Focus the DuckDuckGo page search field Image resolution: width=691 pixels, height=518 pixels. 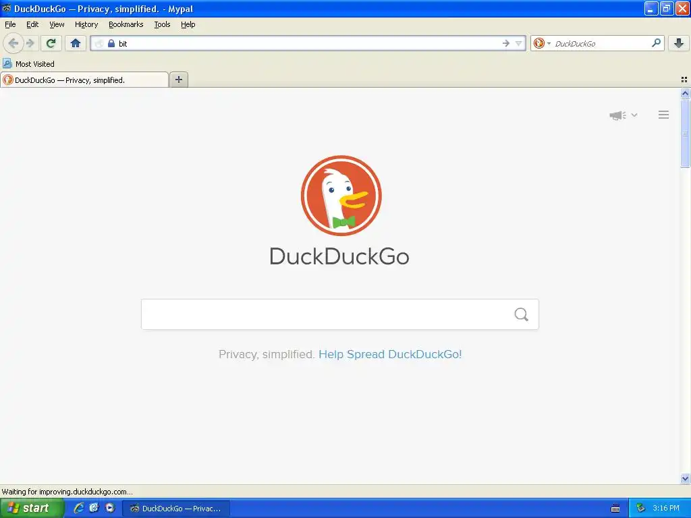point(340,314)
